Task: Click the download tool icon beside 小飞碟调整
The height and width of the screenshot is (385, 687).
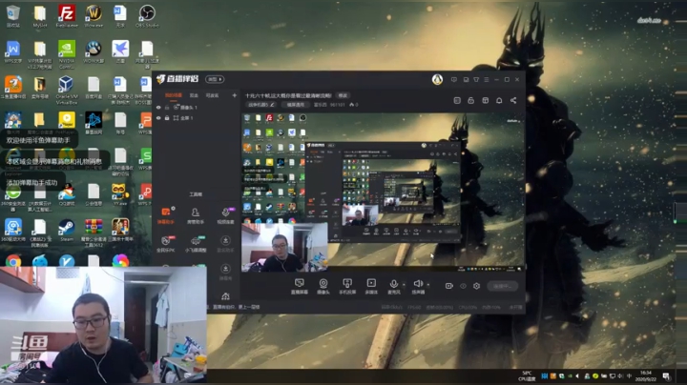Action: point(225,244)
